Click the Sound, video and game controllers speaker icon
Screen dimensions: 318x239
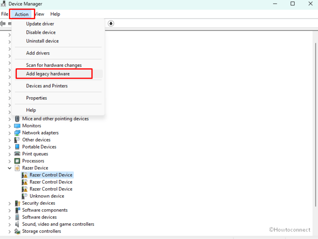tap(17, 224)
